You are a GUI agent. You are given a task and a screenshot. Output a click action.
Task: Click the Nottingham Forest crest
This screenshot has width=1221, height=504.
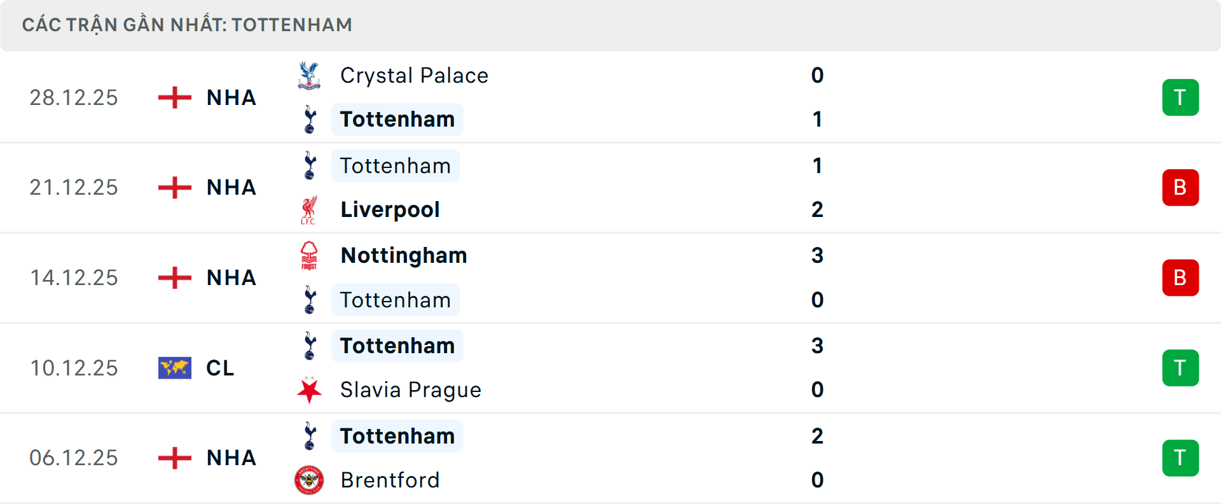click(x=310, y=255)
